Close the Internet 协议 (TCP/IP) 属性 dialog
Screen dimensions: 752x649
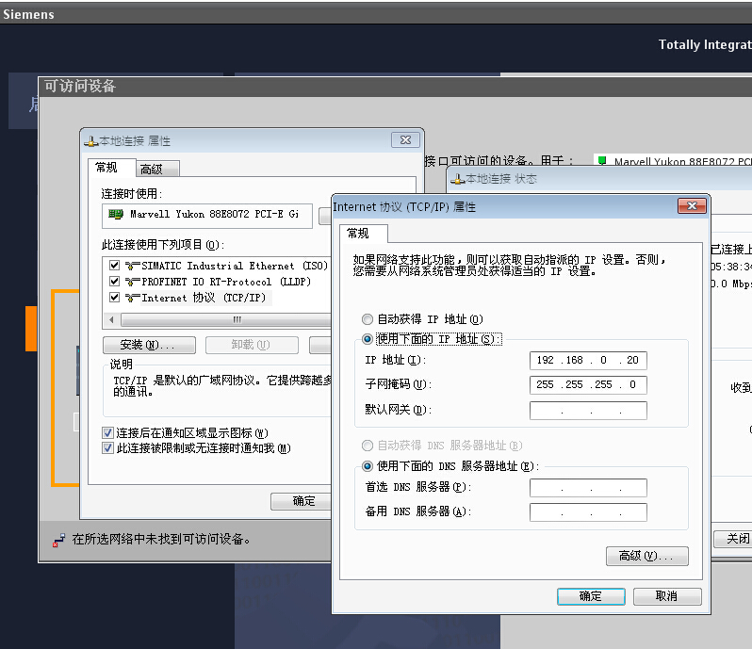coord(693,206)
